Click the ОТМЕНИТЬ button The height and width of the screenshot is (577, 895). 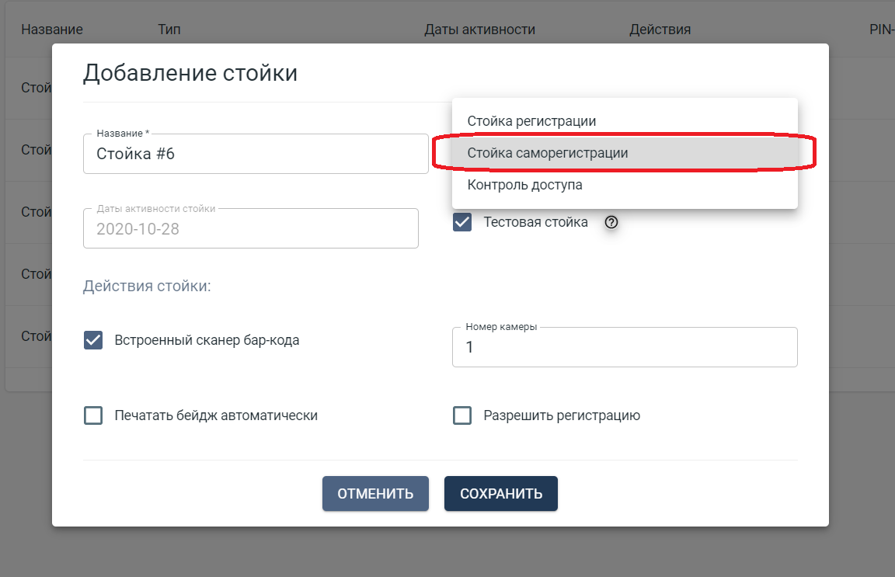[x=375, y=493]
